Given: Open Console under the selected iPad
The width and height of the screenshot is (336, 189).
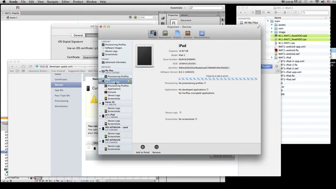Looking at the screenshot, I should [112, 92].
